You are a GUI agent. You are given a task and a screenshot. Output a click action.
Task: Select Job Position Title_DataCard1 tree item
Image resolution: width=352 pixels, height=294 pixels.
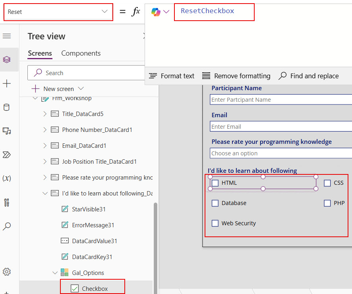[x=99, y=161]
